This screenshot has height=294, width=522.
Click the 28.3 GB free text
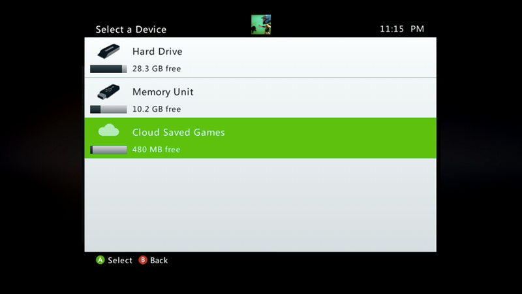click(x=157, y=69)
